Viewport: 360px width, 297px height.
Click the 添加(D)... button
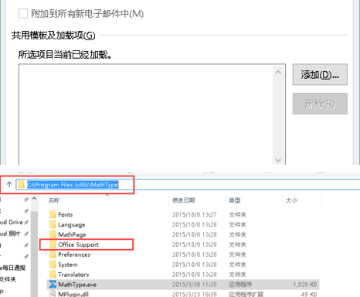pos(320,75)
